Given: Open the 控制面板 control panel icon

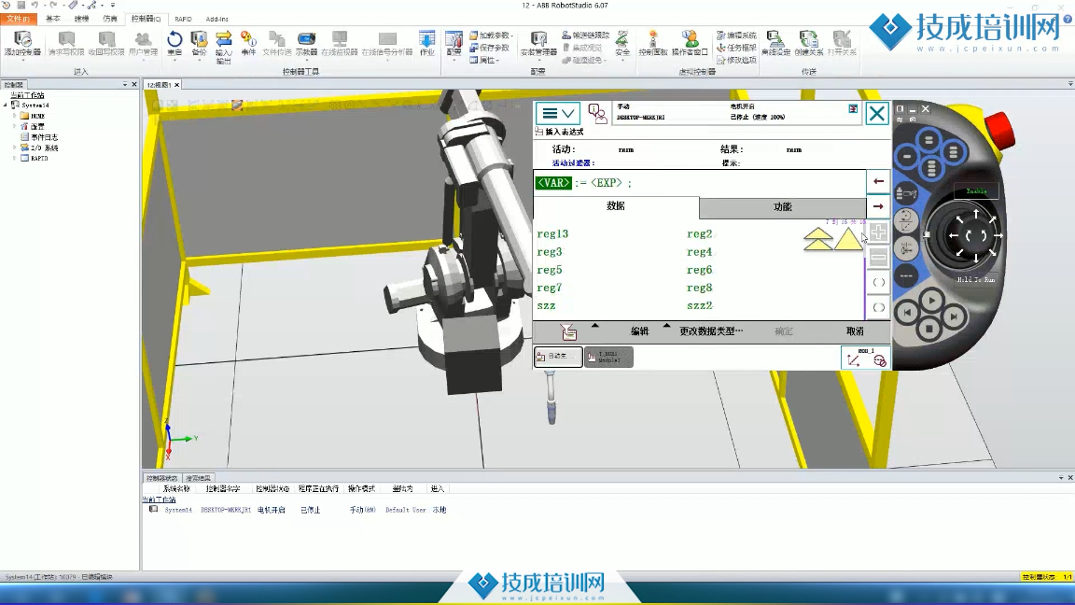Looking at the screenshot, I should 653,43.
